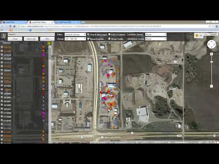Click the yellow plus icon above vehicle list
Image resolution: width=219 pixels, height=164 pixels.
pyautogui.click(x=49, y=44)
